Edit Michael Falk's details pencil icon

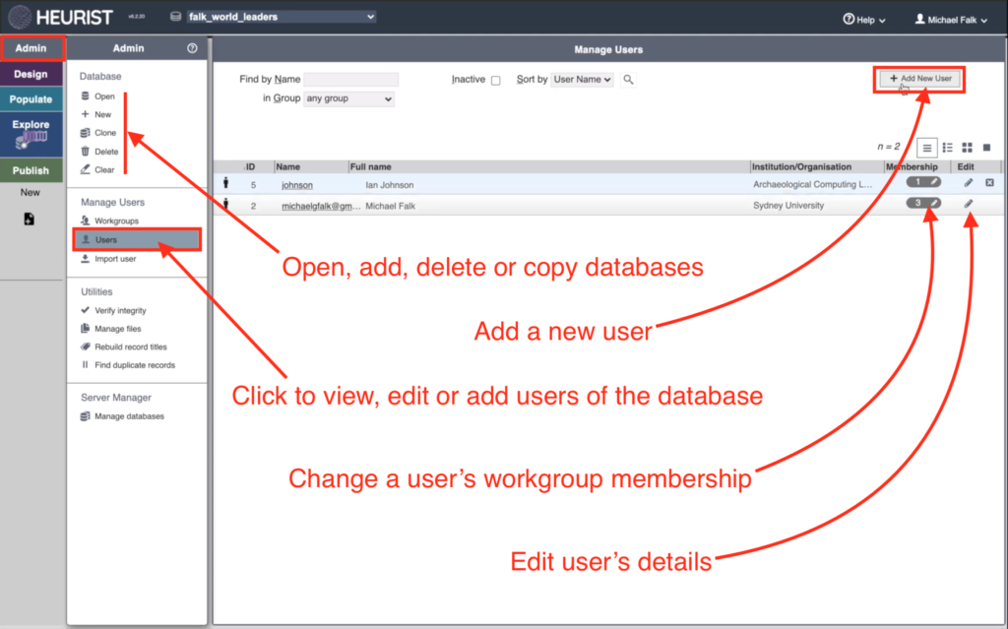point(969,204)
